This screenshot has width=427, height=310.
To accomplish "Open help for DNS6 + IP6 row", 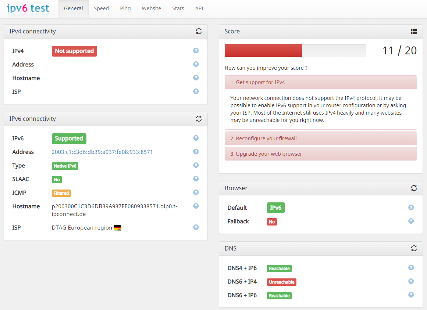I will click(411, 295).
